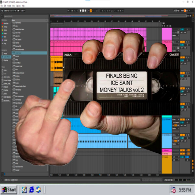Click the Show Desktop quick launch icon
The height and width of the screenshot is (195, 195).
(24, 189)
